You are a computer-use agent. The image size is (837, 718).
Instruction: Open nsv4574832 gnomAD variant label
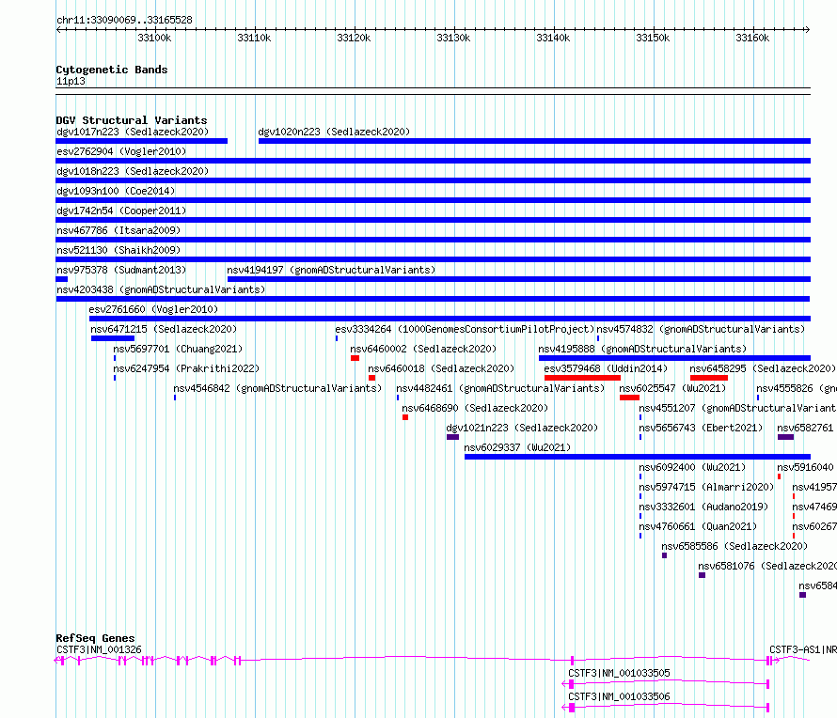pos(701,329)
